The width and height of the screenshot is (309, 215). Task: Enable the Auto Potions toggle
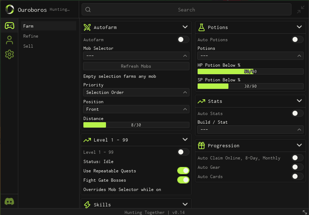pyautogui.click(x=298, y=39)
